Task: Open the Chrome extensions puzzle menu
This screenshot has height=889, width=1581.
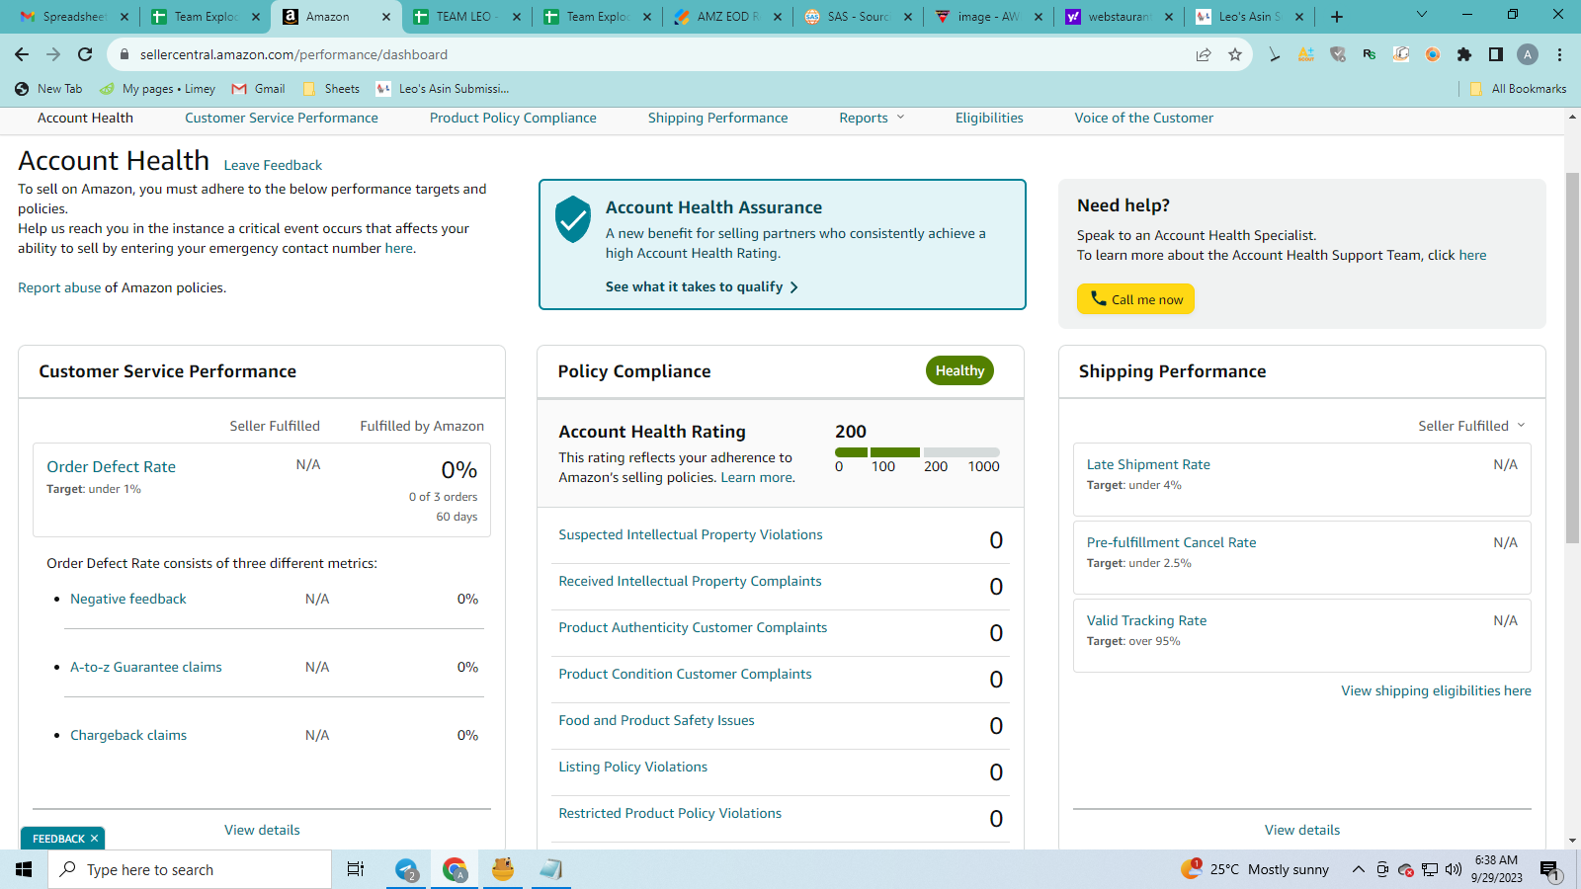Action: coord(1464,54)
